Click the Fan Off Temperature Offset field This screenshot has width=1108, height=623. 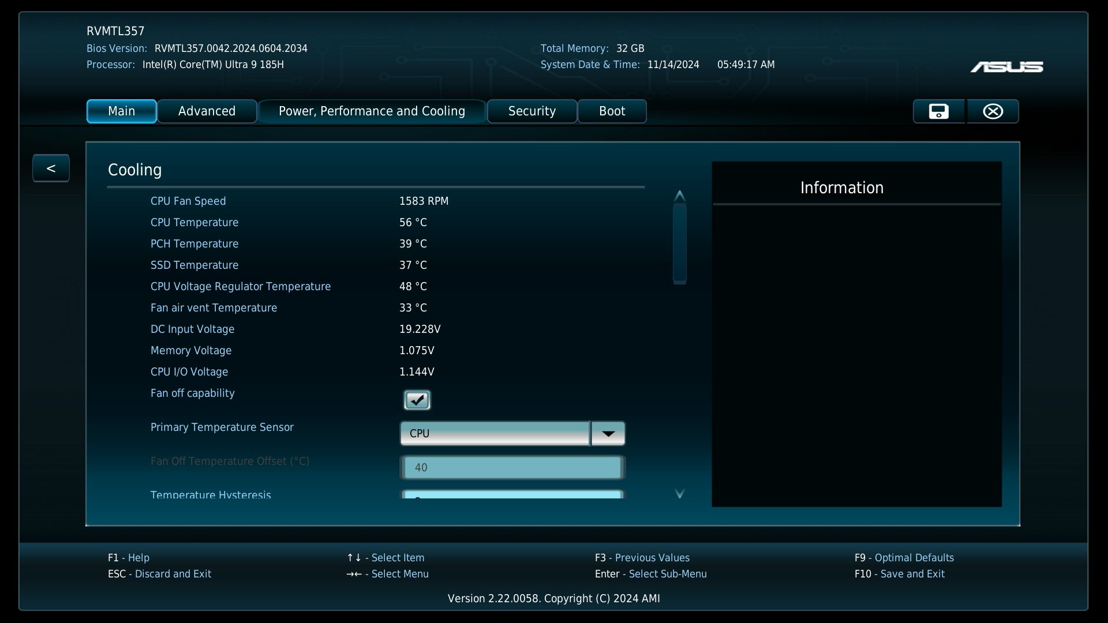(x=512, y=467)
